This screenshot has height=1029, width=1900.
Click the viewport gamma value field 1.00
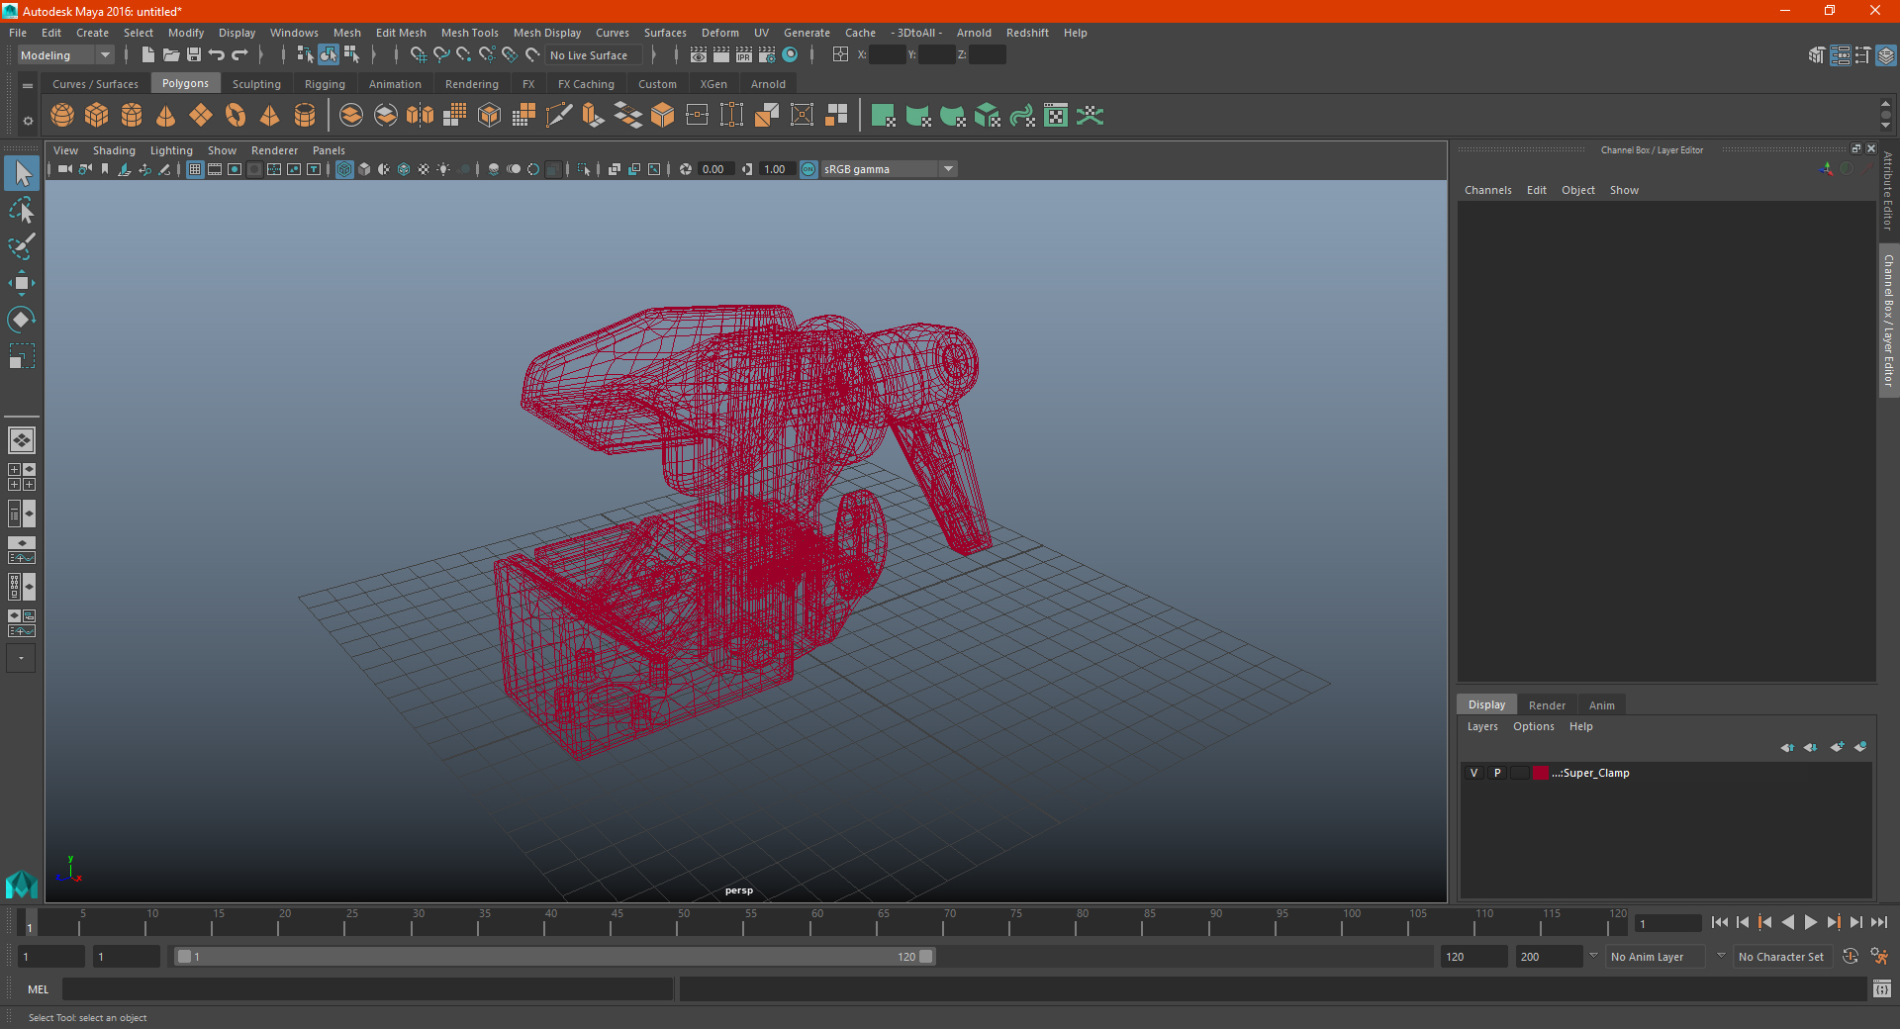[x=776, y=169]
